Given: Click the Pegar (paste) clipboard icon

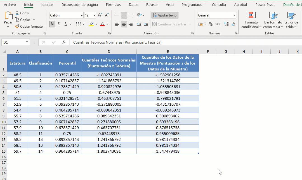Looking at the screenshot, I should point(8,15).
